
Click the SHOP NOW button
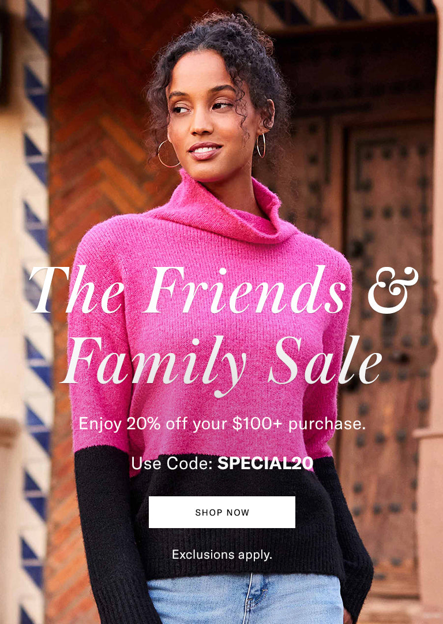pos(221,512)
